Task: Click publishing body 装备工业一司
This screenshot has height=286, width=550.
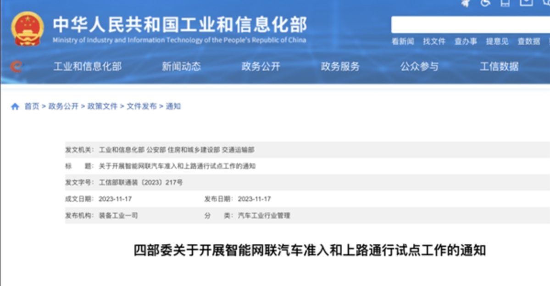Action: click(x=118, y=215)
